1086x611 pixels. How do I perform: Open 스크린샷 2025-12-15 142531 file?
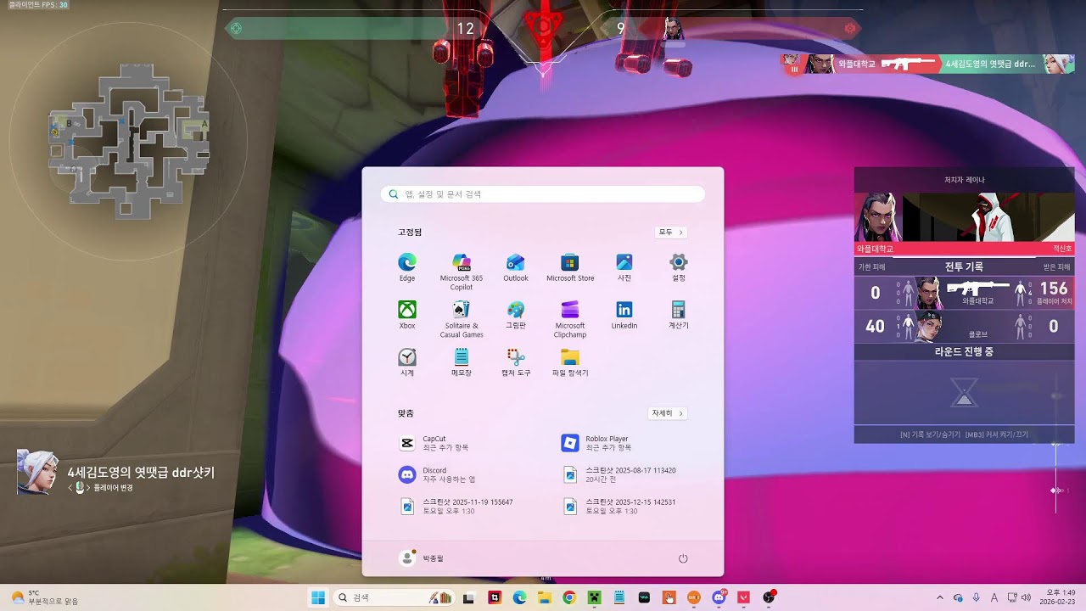[x=619, y=506]
